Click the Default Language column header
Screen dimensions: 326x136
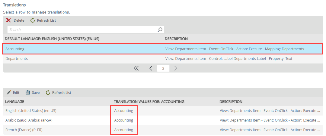(52, 39)
